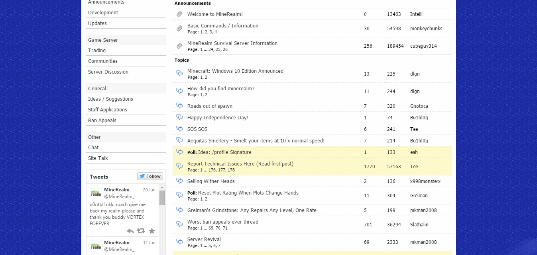Open page 71 of Worst ban appeals thread
537x255 pixels.
point(225,228)
